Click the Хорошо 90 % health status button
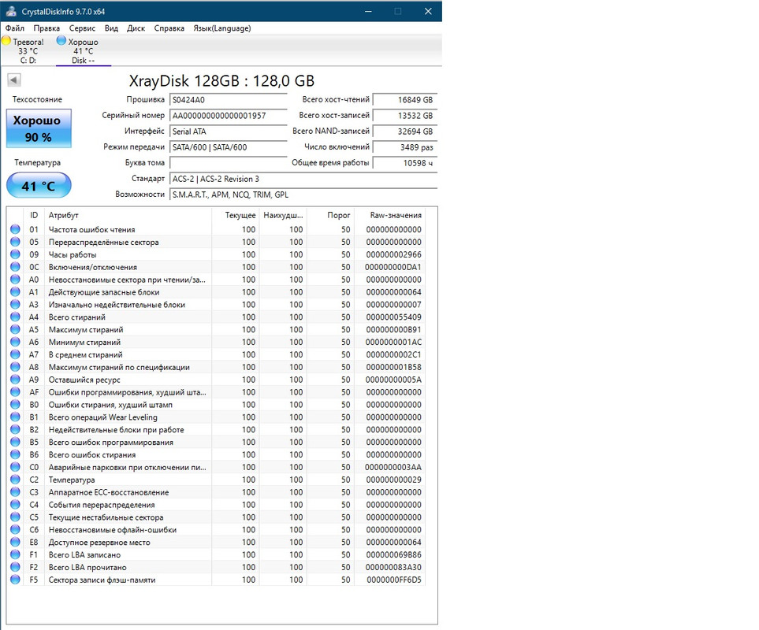Viewport: 759px width, 630px height. [39, 128]
